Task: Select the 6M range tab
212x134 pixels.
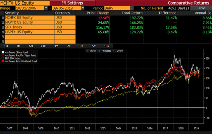Action: pos(31,46)
